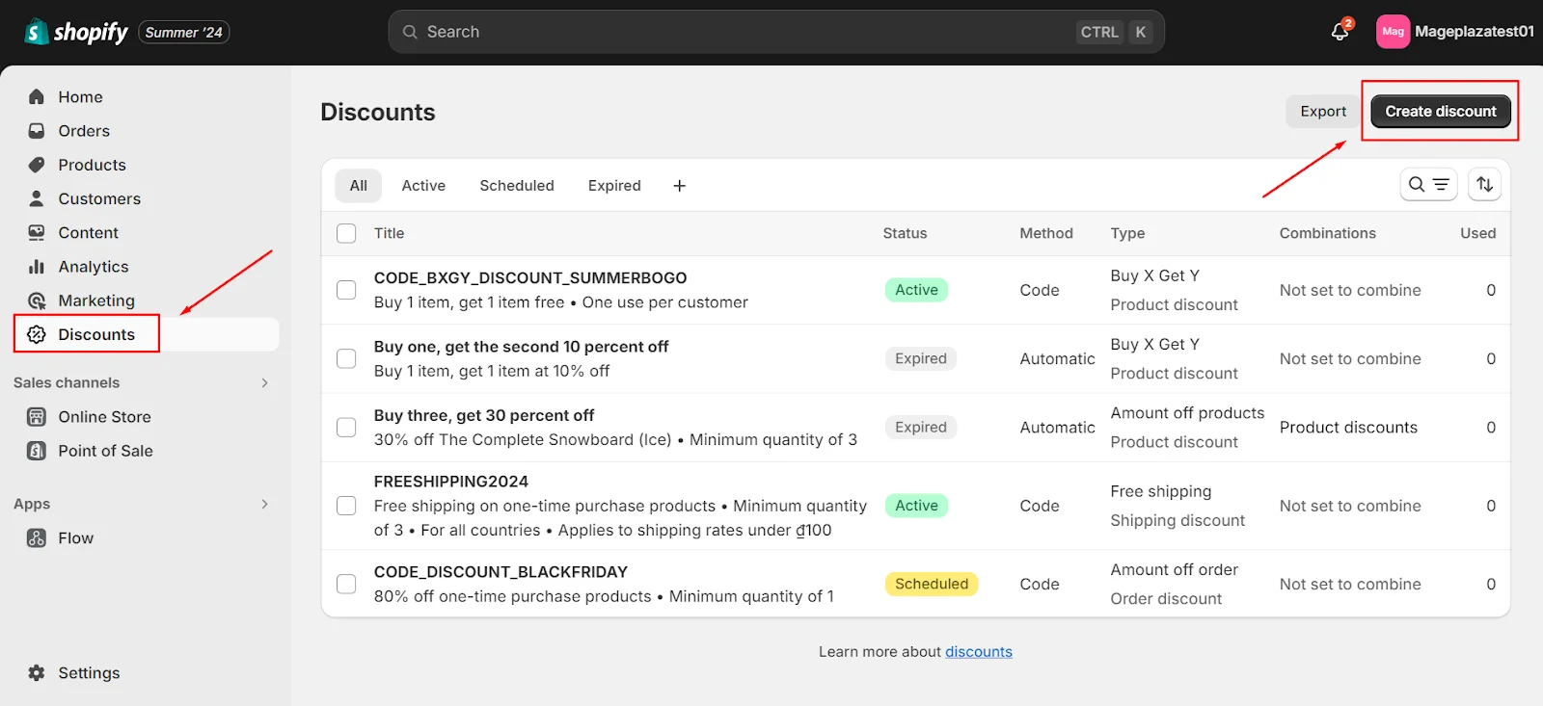This screenshot has width=1543, height=706.
Task: Open Buy one, get the second 10 percent off
Action: (x=521, y=347)
